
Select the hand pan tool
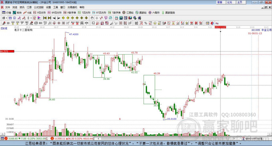click(x=92, y=18)
